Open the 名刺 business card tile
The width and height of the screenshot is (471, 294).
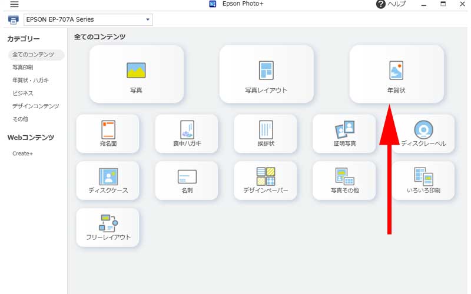187,181
